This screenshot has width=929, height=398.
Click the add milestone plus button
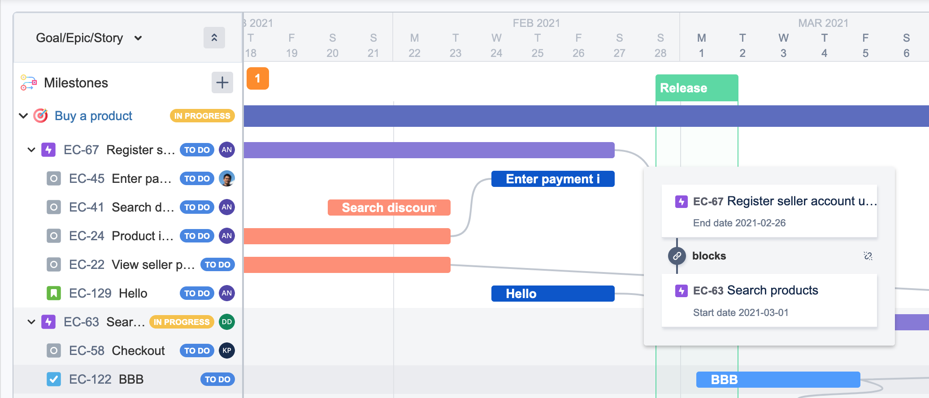tap(222, 82)
